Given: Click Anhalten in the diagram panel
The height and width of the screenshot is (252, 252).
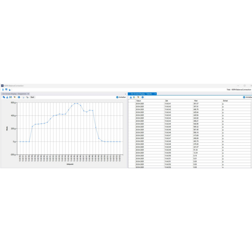Looking at the screenshot, I should 121,97.
